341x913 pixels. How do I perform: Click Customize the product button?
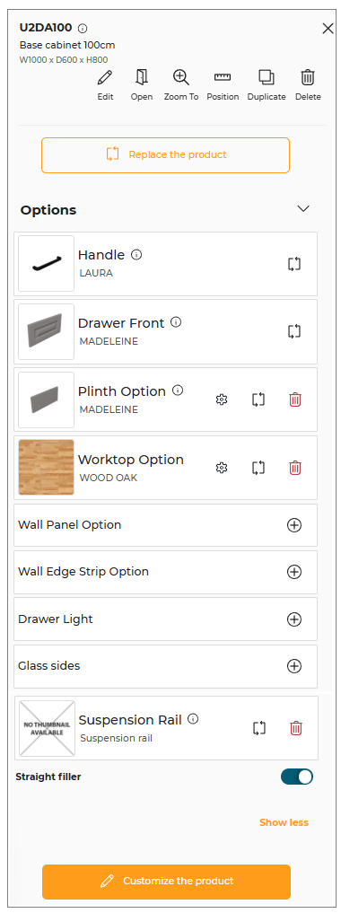pos(166,881)
